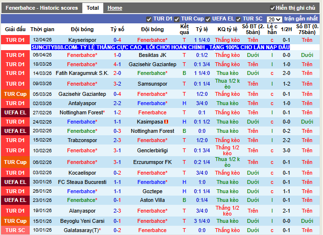Click the TUR Cup badge for Beyoglu Yeni Carsi

click(15, 221)
